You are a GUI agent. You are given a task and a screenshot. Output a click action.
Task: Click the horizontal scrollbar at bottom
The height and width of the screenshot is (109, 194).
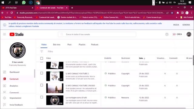click(111, 108)
